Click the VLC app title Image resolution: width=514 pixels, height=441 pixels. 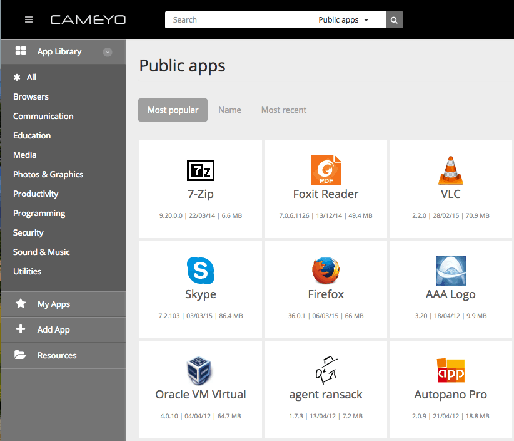pos(451,194)
